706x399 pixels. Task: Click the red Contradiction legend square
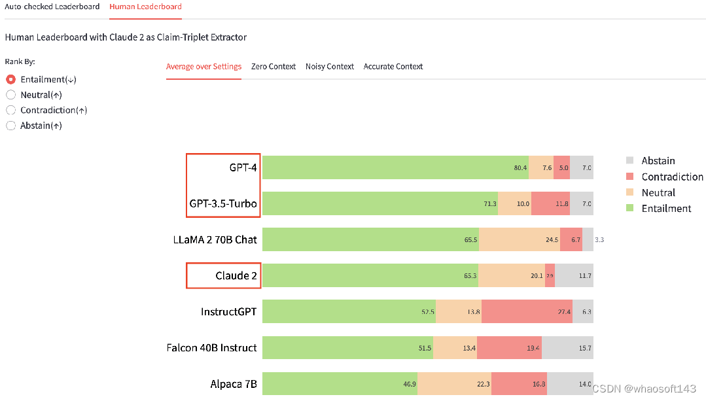[x=631, y=177]
